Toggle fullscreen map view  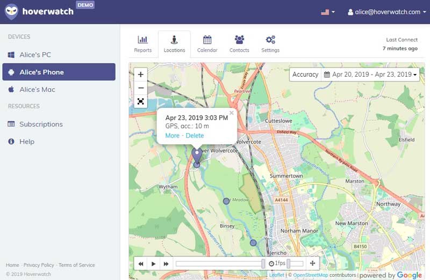pyautogui.click(x=141, y=101)
